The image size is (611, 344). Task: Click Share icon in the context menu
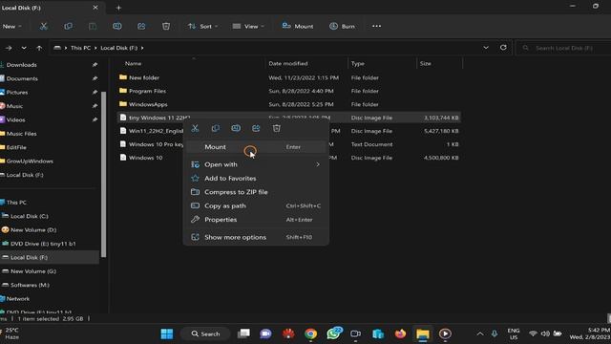pos(256,128)
